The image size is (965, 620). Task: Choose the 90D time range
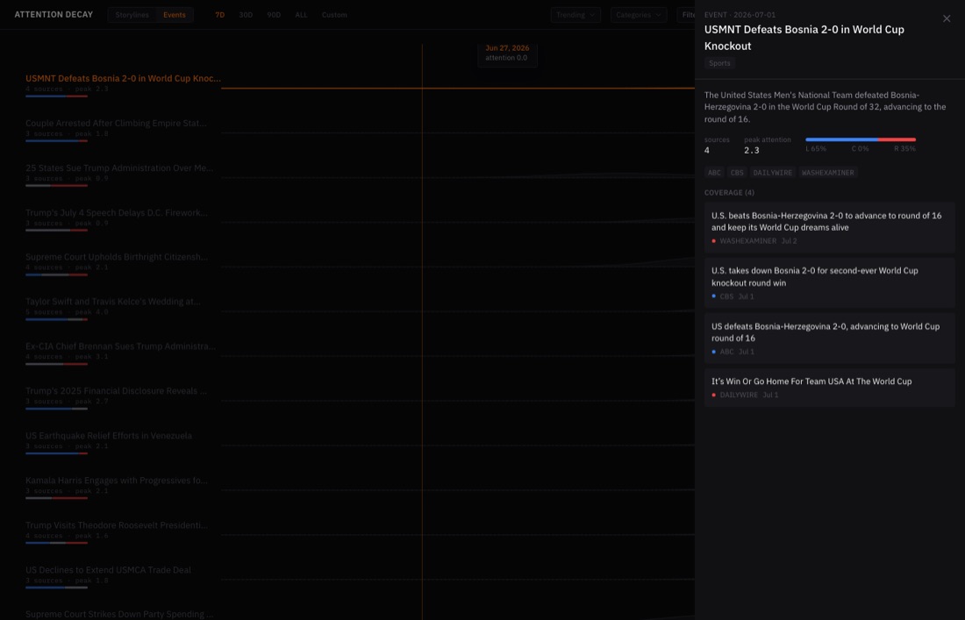(274, 15)
